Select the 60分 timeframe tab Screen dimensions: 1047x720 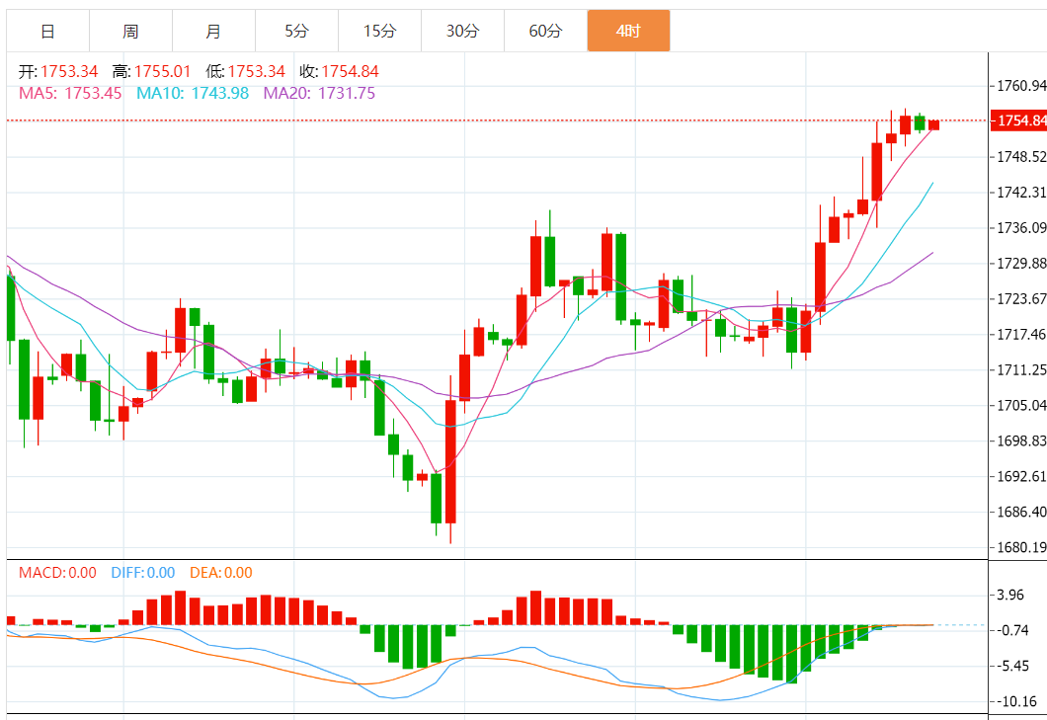click(x=545, y=31)
